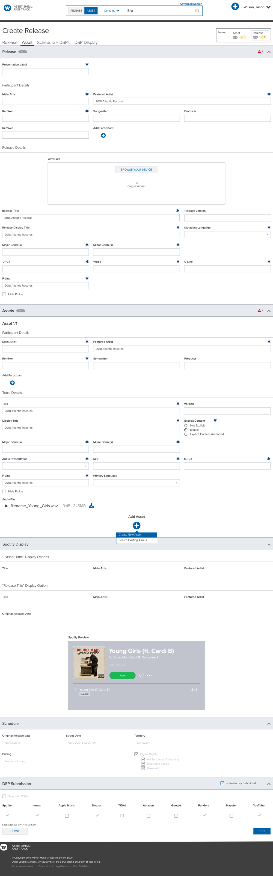Click the warning badge under Release status

click(x=263, y=37)
